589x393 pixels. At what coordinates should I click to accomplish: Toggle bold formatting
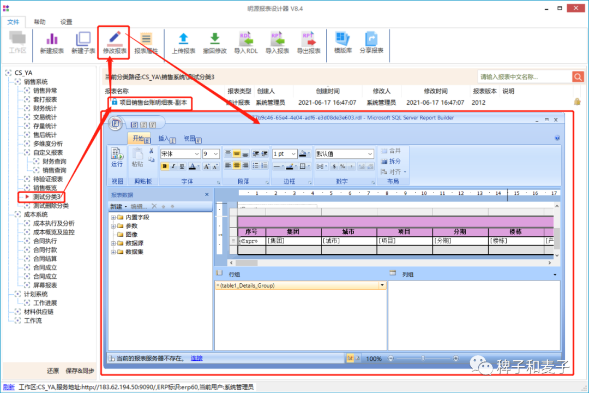tap(165, 166)
